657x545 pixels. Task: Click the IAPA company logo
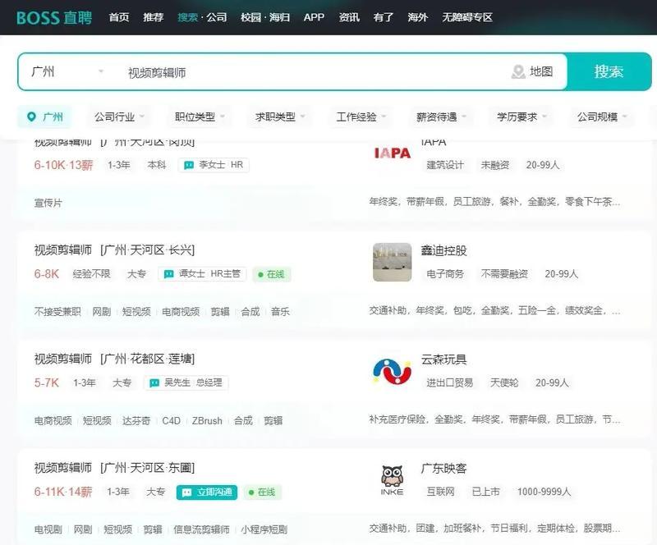coord(393,153)
